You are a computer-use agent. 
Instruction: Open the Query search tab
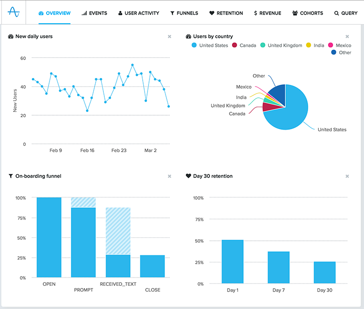tap(346, 13)
